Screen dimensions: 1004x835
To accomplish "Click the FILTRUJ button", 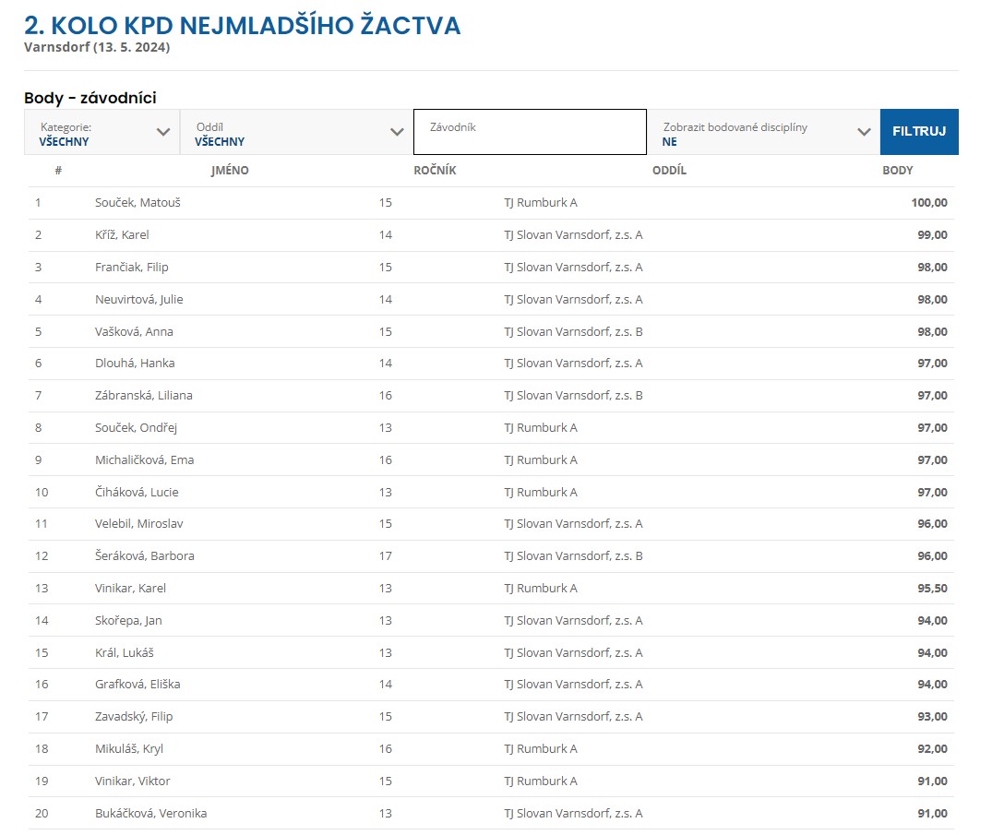I will coord(919,132).
